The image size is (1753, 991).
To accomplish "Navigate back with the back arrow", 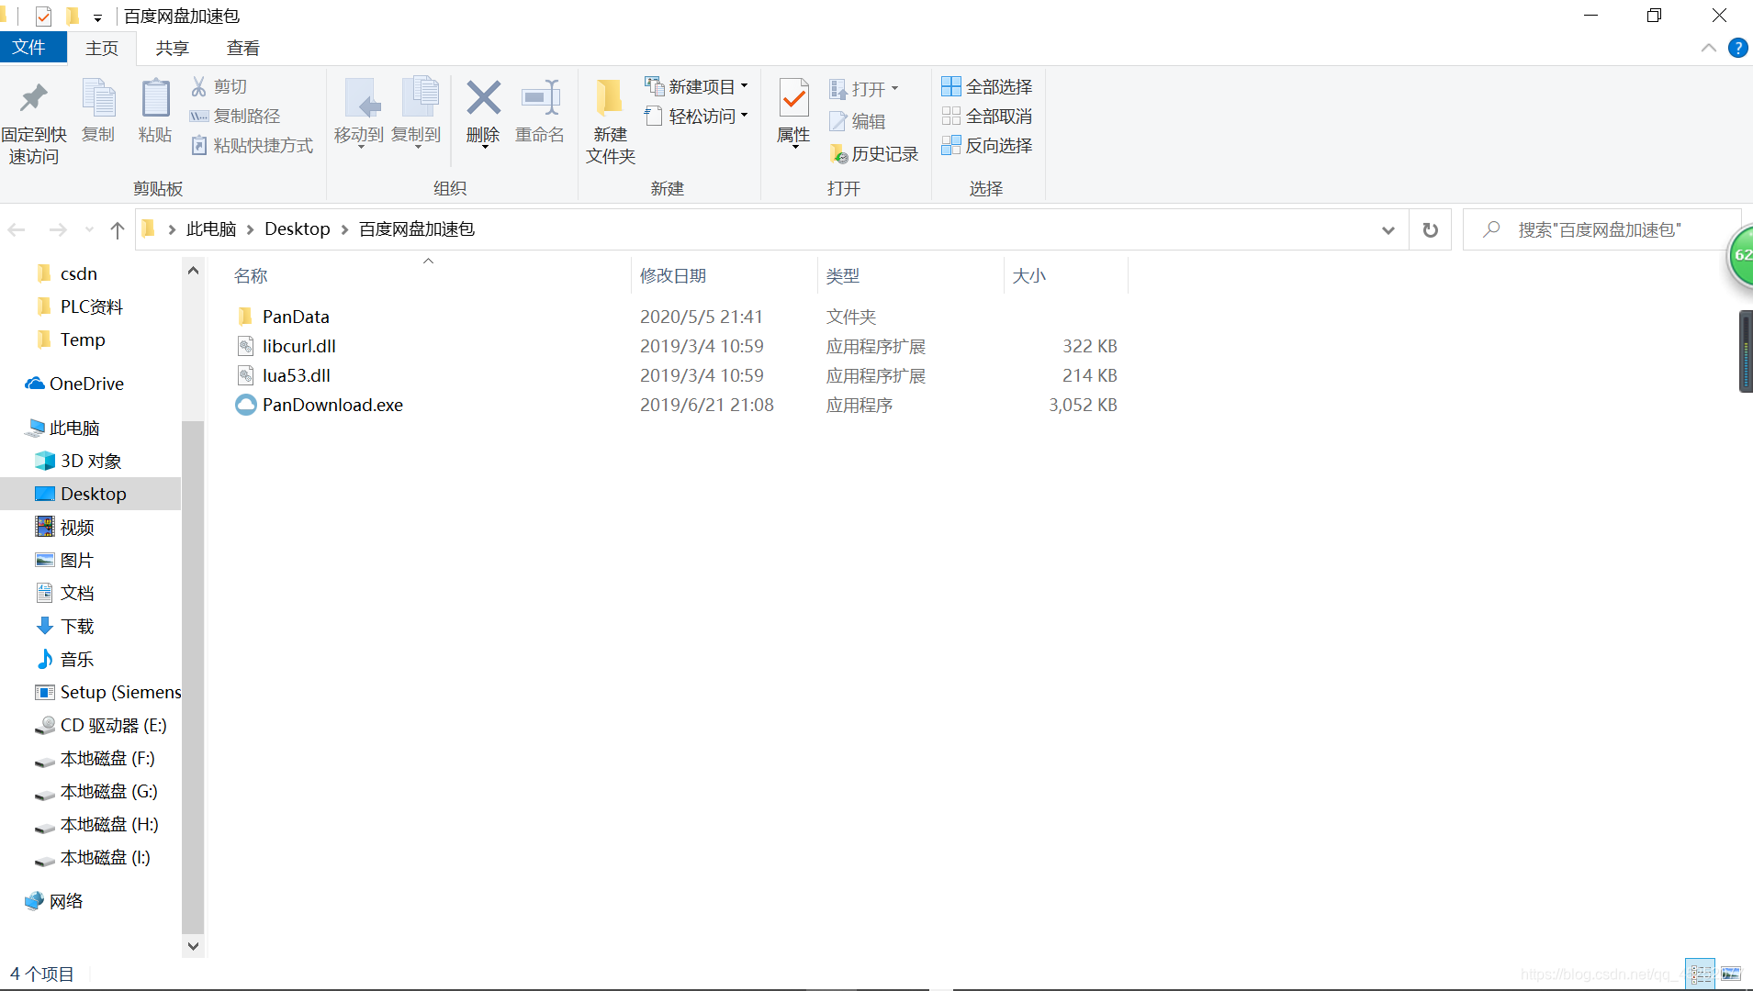I will (x=17, y=230).
